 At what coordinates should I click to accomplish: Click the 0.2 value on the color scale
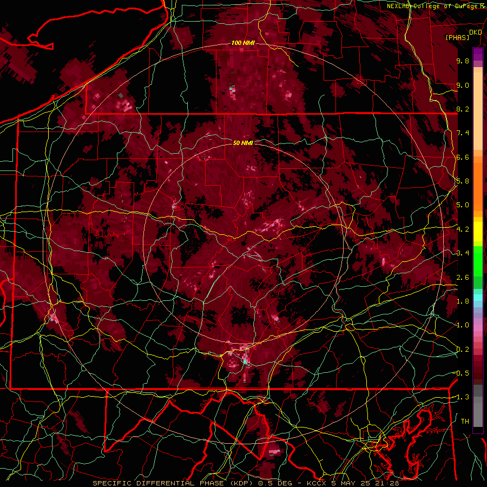click(x=463, y=350)
